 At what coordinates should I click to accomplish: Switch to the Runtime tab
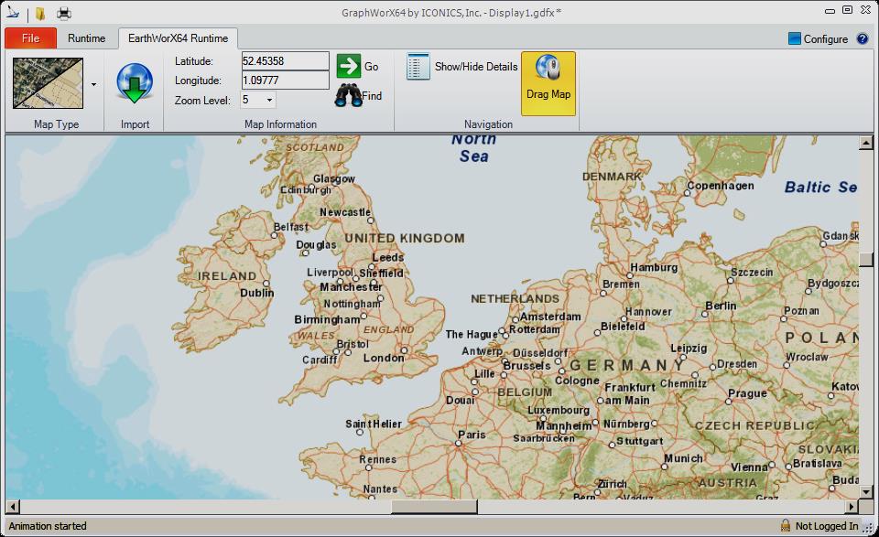pos(86,38)
